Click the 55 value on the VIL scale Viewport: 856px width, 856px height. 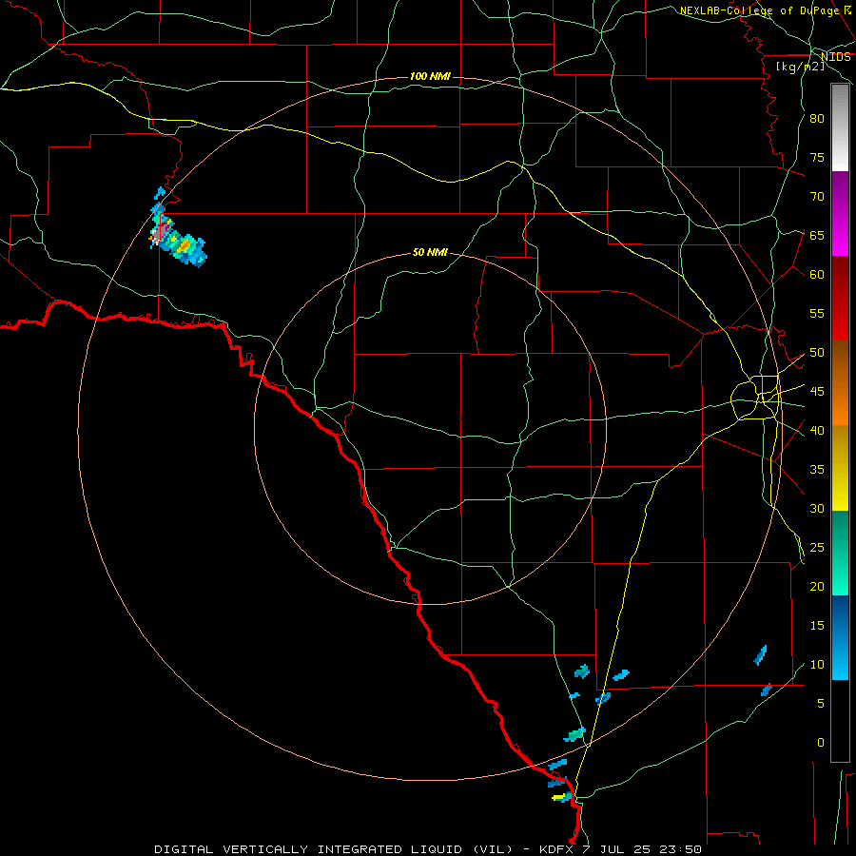817,313
